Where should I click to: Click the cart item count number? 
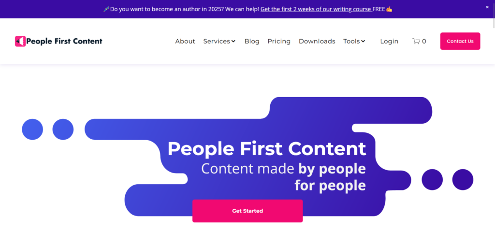pos(424,42)
